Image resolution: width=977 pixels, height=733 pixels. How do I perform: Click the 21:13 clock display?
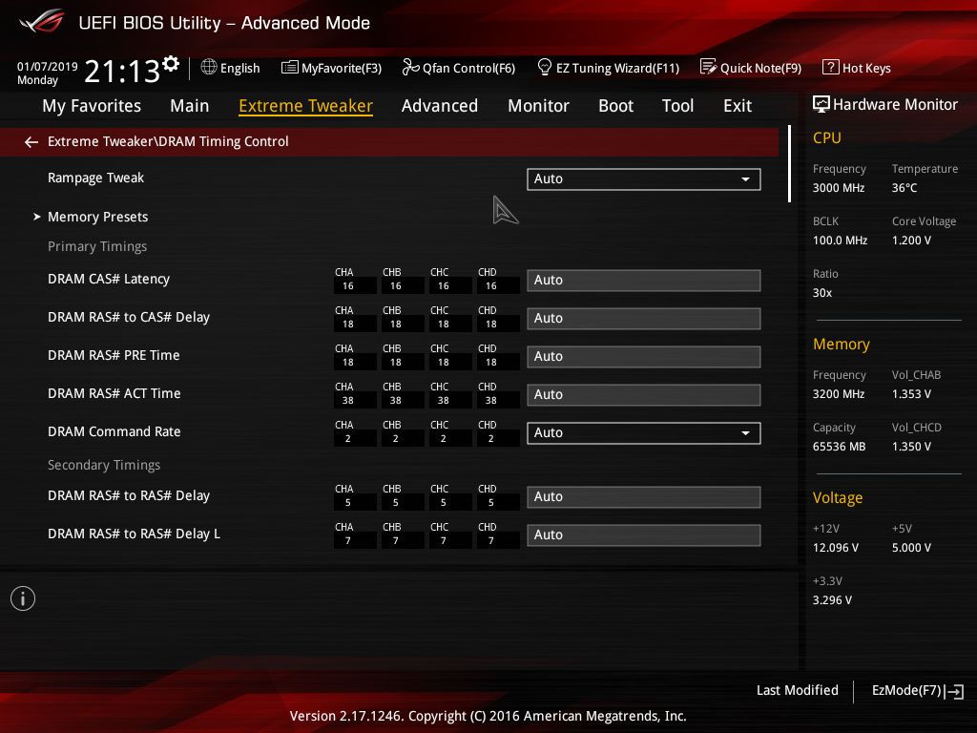pyautogui.click(x=122, y=71)
